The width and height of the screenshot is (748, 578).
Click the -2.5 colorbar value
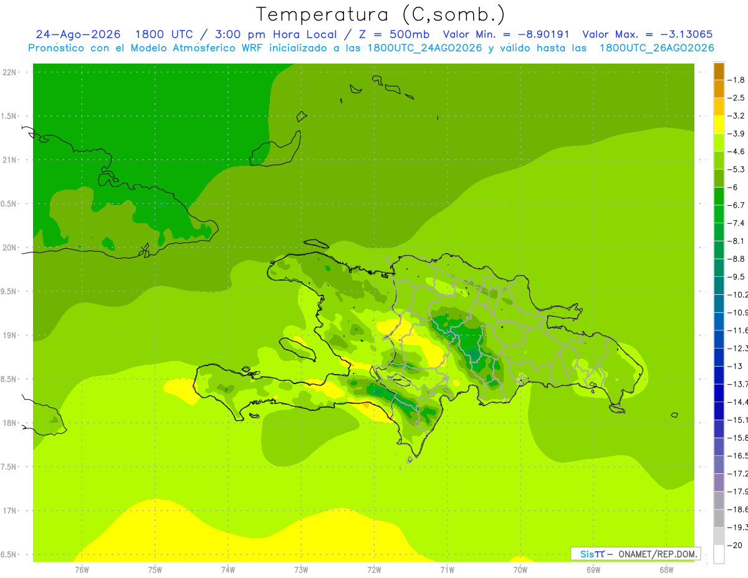[737, 98]
